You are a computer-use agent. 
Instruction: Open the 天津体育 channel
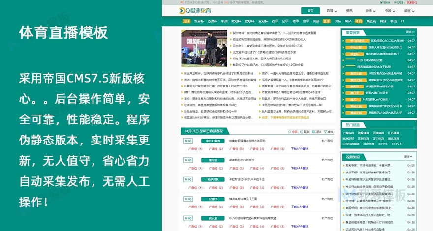click(x=378, y=133)
